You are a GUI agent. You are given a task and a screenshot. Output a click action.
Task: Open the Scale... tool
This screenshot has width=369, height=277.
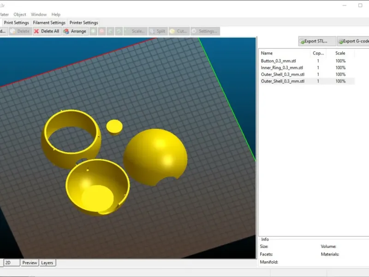tap(136, 31)
